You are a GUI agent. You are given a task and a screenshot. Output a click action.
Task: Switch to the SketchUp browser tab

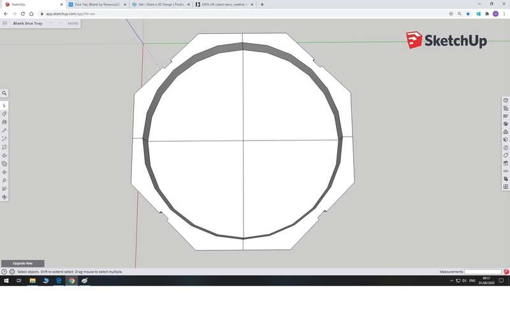(33, 4)
